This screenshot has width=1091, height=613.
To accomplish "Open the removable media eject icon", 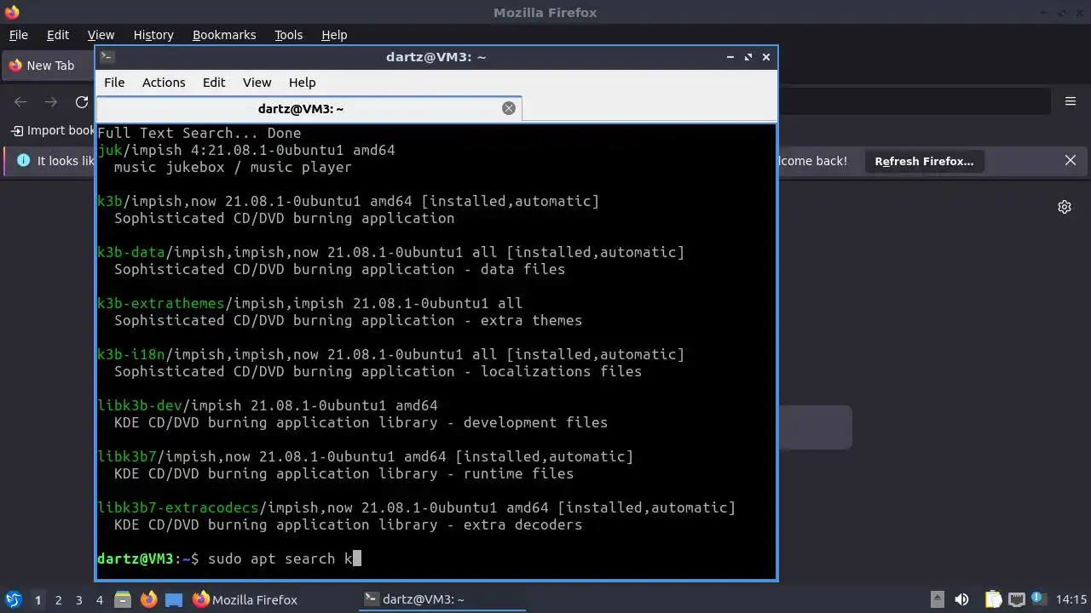I will (937, 599).
